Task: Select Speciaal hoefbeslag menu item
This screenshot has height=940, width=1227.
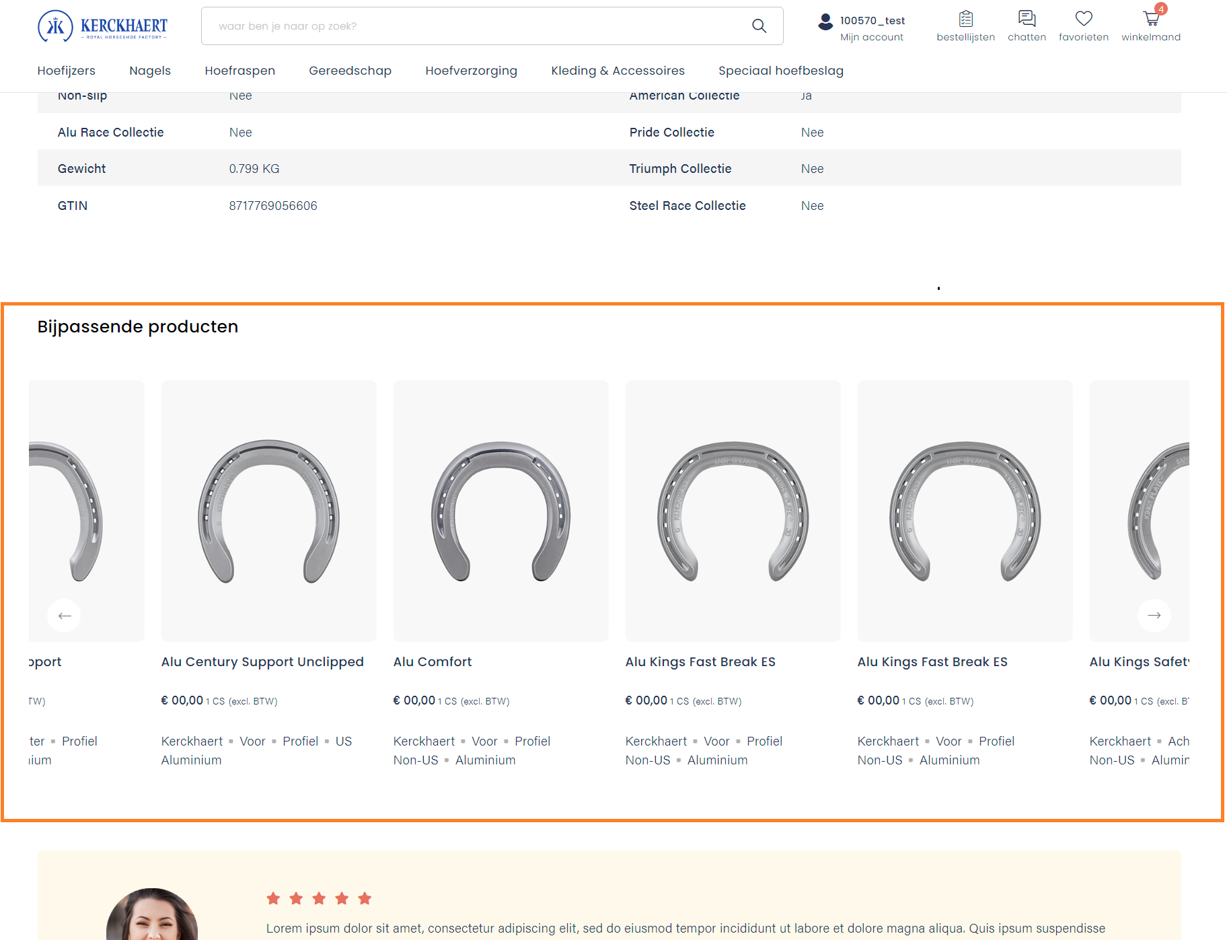Action: 780,71
